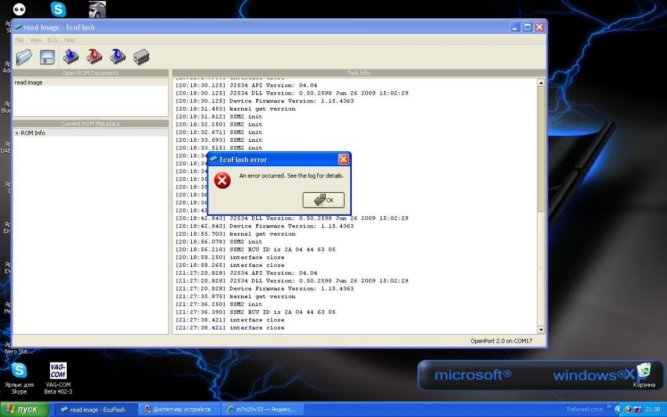Click the Task Info scrollbar up arrow
This screenshot has width=667, height=417.
pos(541,83)
